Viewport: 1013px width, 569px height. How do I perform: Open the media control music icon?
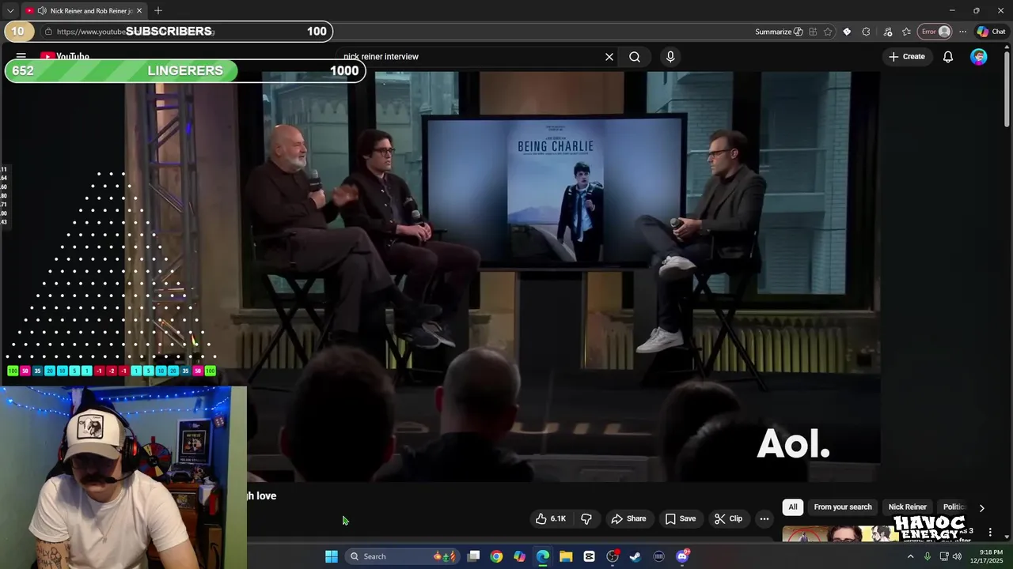point(887,32)
